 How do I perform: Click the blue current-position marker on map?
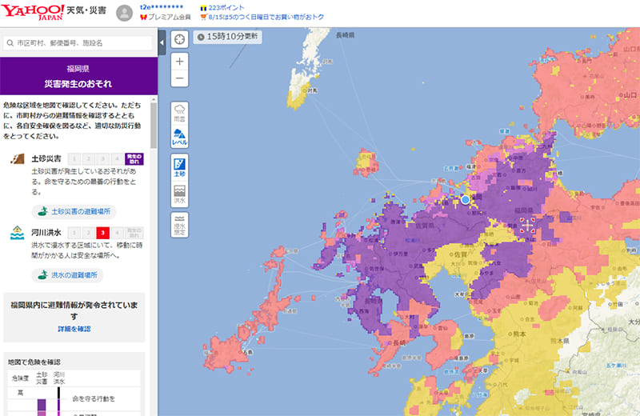(x=466, y=199)
